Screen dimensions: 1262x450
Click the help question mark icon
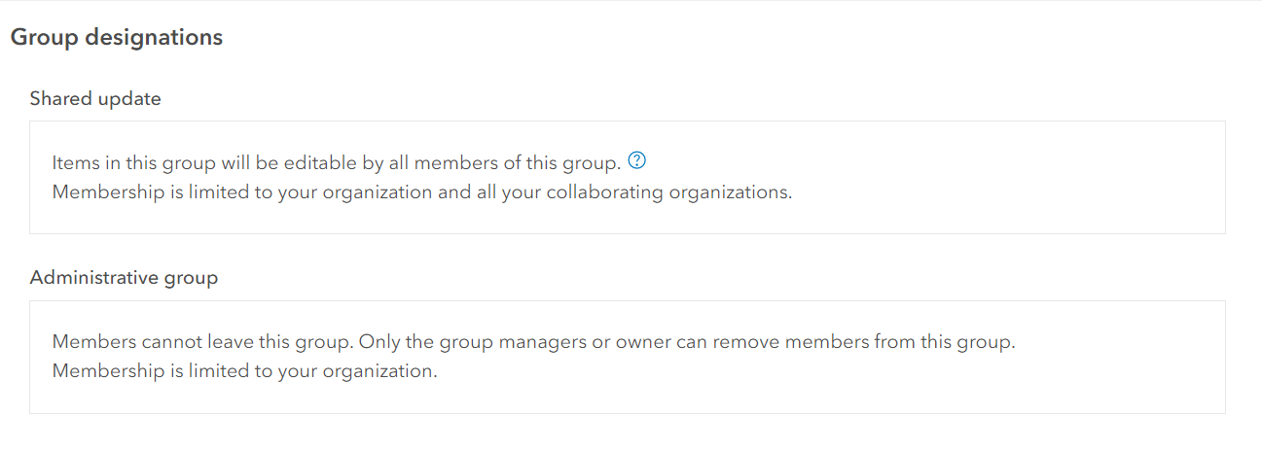(638, 160)
